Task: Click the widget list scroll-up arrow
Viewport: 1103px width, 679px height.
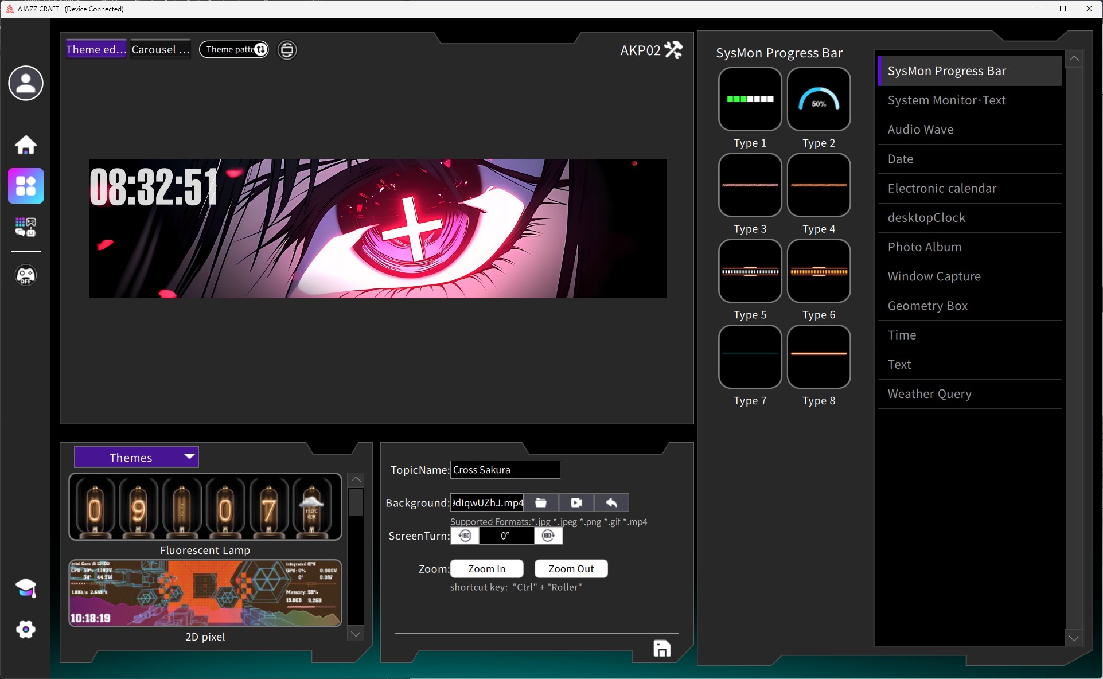Action: [1074, 58]
